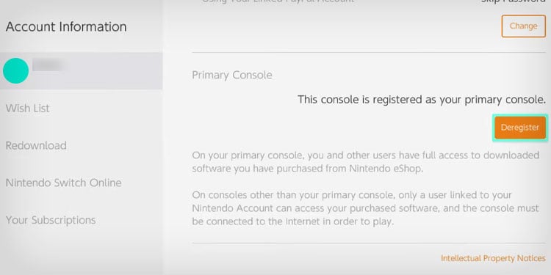Viewport: 551px width, 275px height.
Task: Click the paragraph about consoles other than primary
Action: coord(365,208)
